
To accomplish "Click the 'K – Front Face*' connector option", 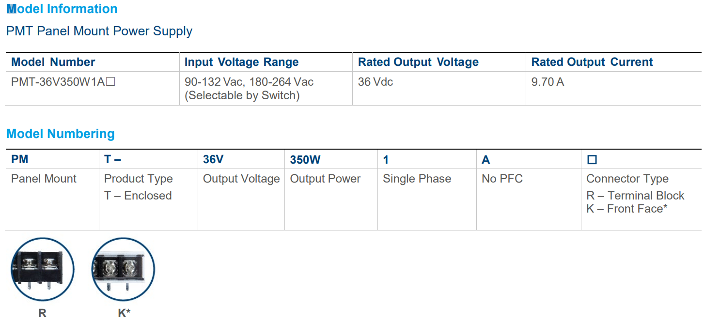I will pos(627,209).
